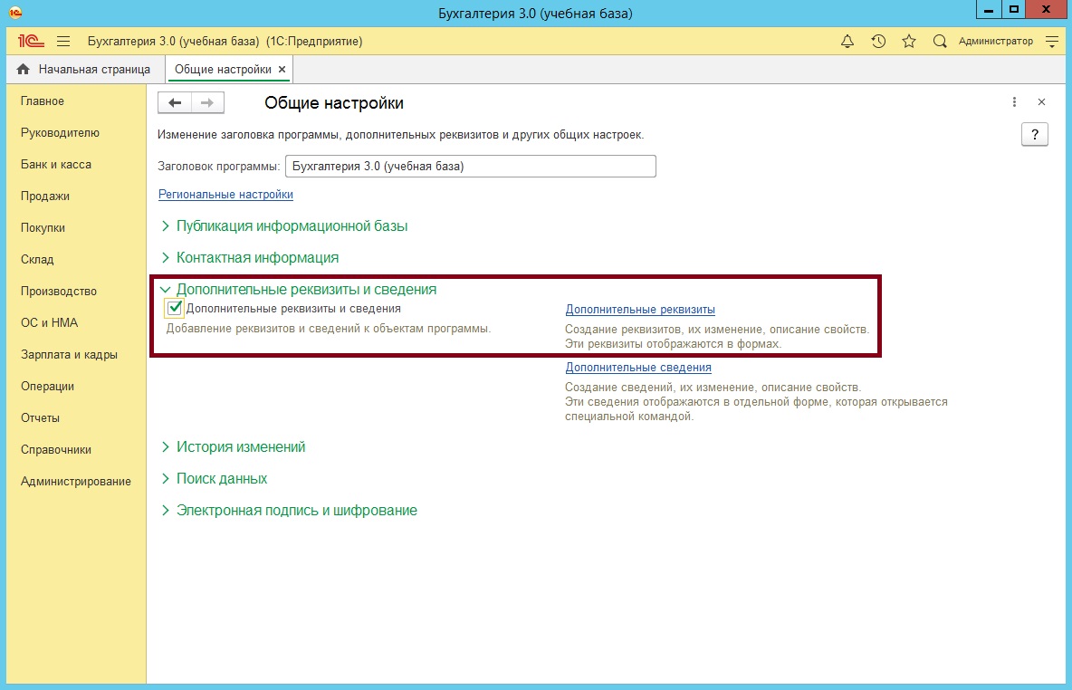Image resolution: width=1072 pixels, height=690 pixels.
Task: Open the main menu hamburger icon
Action: [63, 42]
